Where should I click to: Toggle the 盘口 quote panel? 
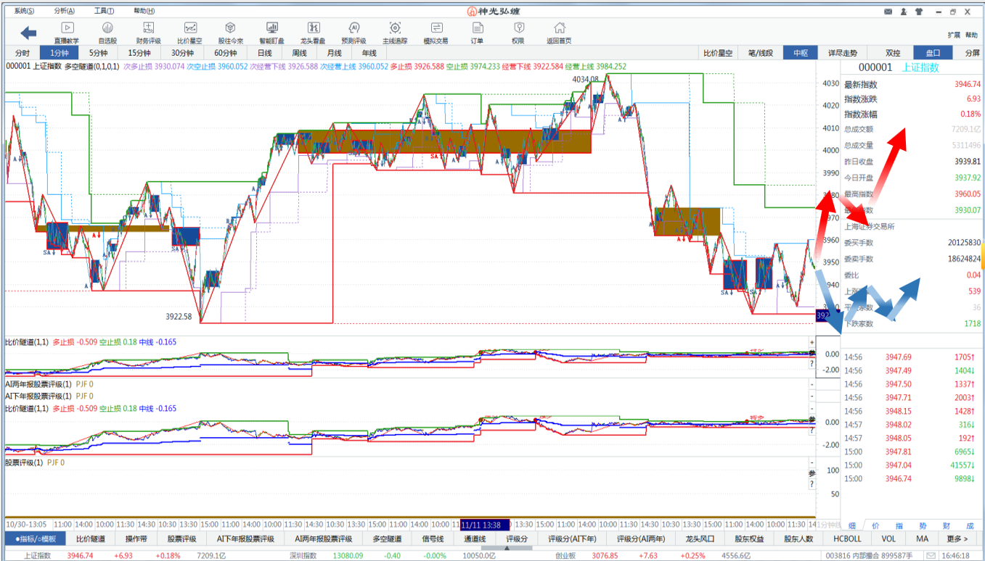point(933,53)
